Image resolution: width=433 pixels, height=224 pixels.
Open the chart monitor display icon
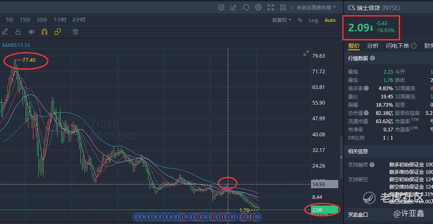click(221, 7)
